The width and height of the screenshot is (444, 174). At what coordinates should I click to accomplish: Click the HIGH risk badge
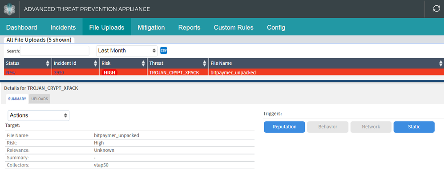click(x=109, y=73)
